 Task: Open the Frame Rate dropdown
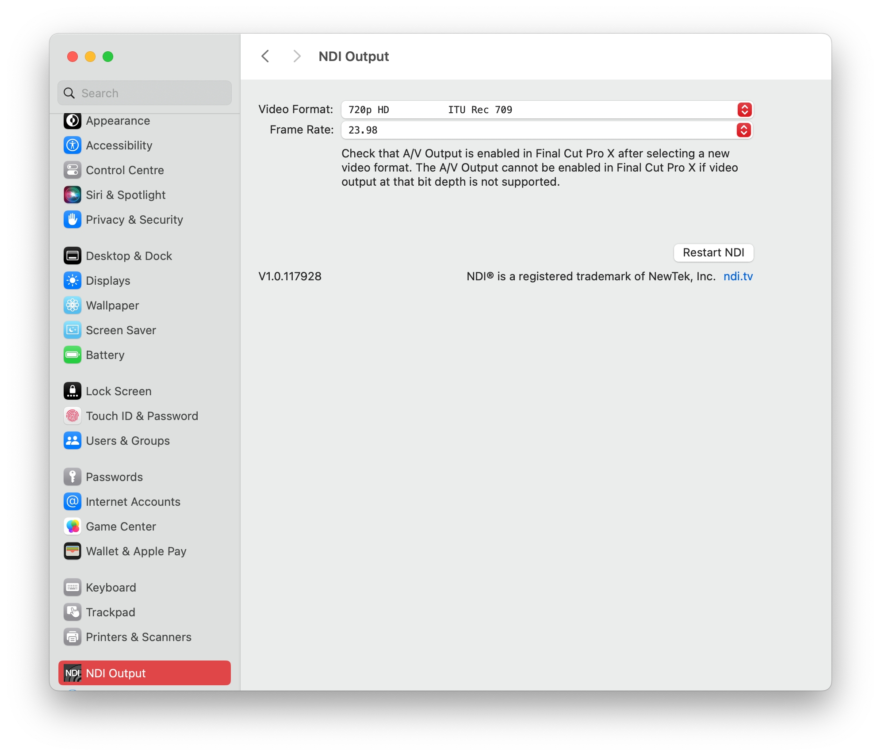click(540, 130)
